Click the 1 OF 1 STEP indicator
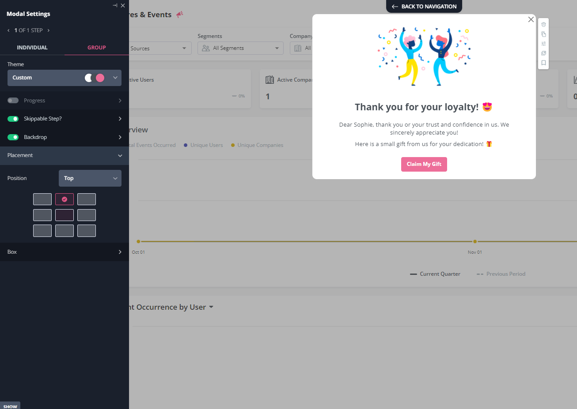The width and height of the screenshot is (577, 409). tap(28, 30)
